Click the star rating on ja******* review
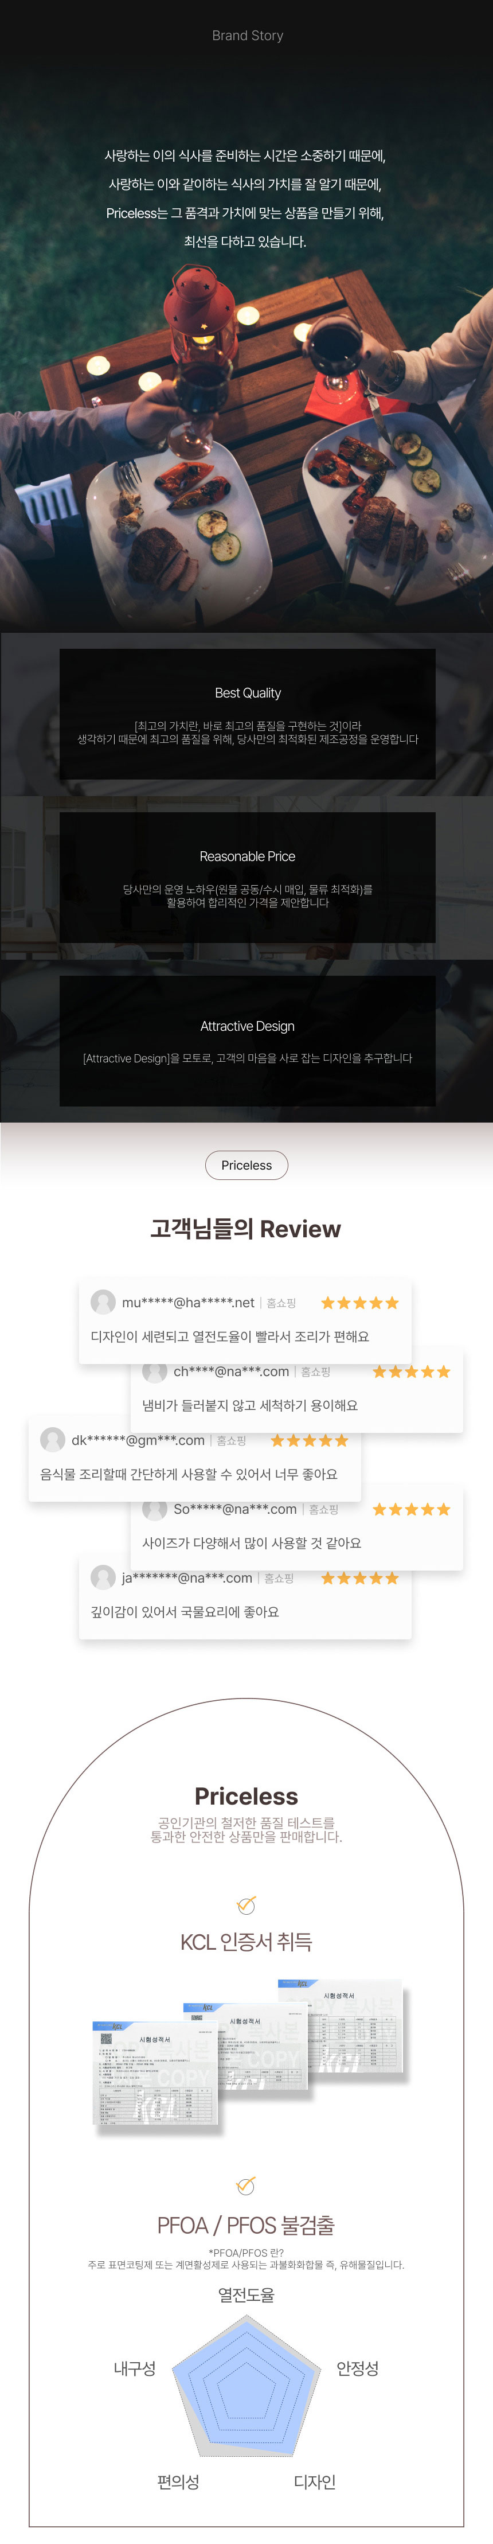 360,1578
